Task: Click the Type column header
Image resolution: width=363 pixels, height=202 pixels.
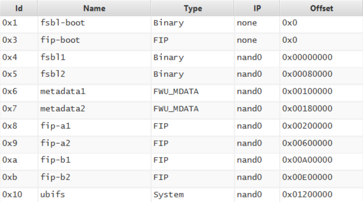Action: 192,8
